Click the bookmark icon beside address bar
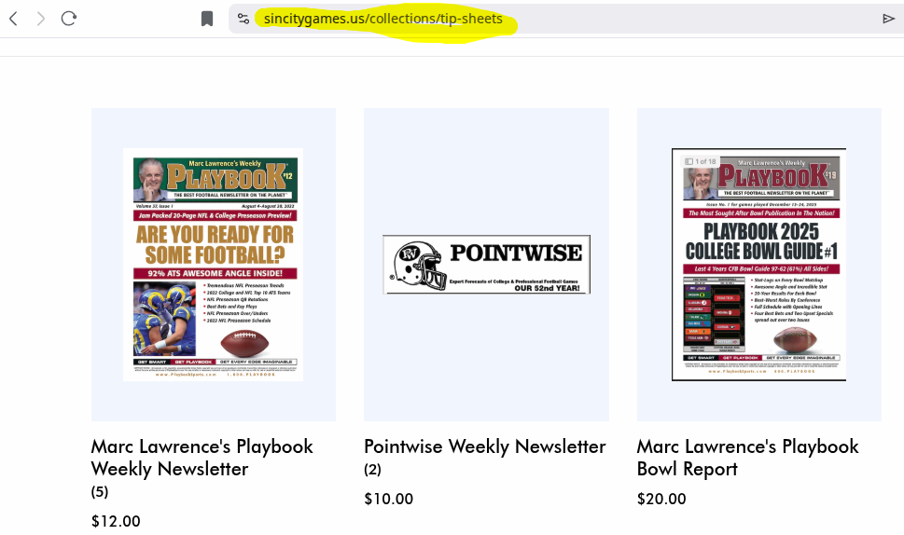This screenshot has height=535, width=904. tap(207, 19)
